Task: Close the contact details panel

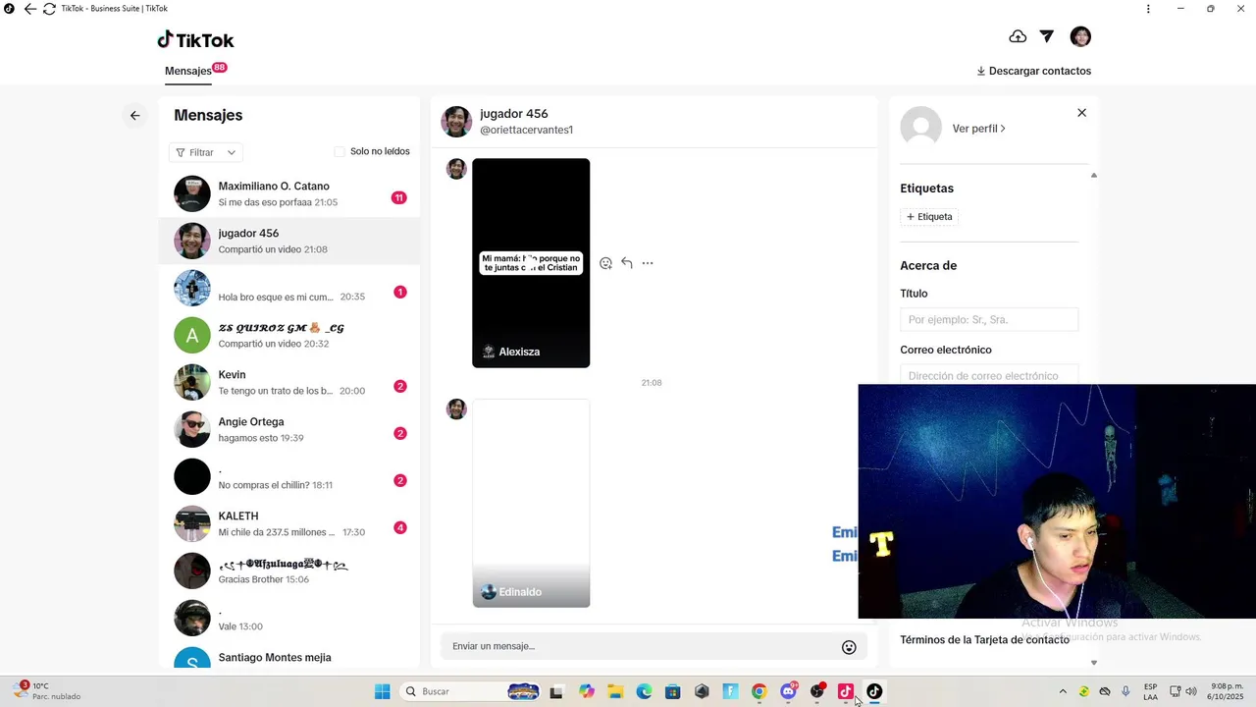Action: [x=1082, y=113]
